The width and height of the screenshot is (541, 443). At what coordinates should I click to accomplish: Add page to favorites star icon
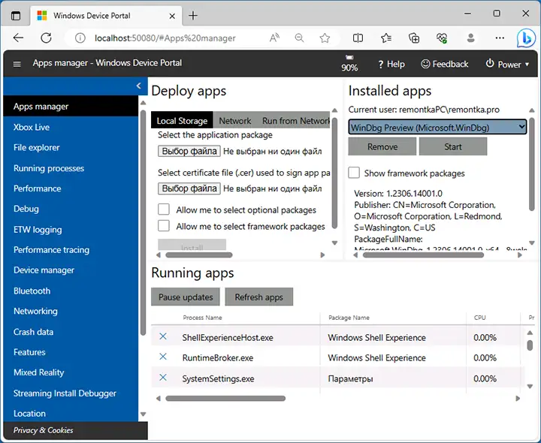325,38
